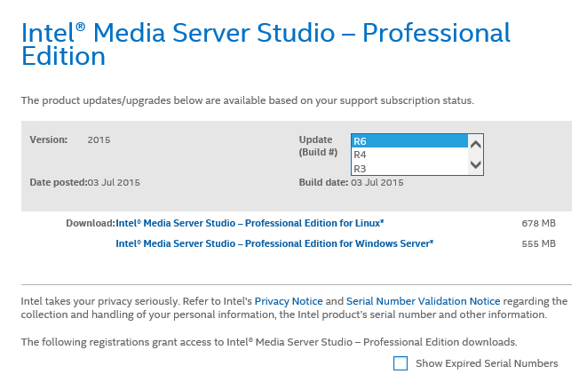Click the Version 2015 value
The image size is (587, 374).
[99, 140]
